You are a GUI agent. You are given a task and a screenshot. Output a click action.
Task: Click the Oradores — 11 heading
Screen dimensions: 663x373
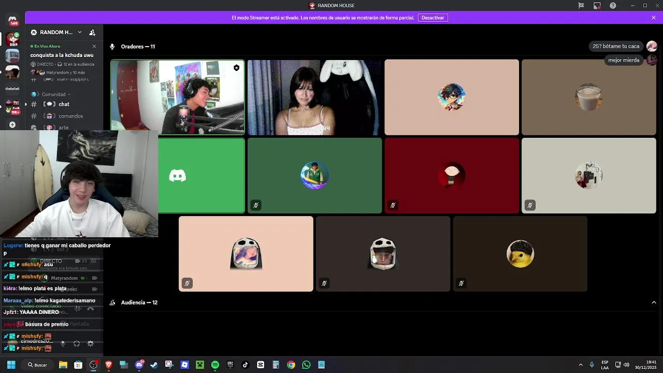point(138,47)
